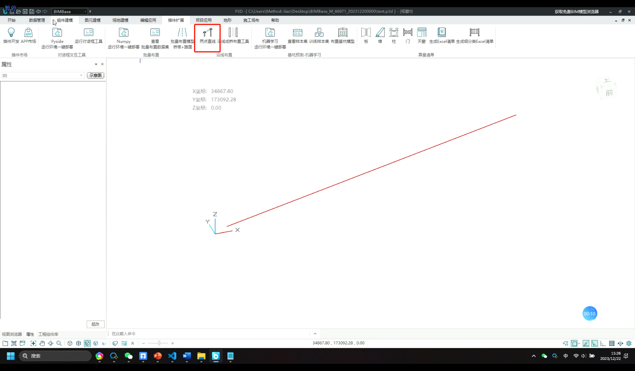This screenshot has height=371, width=635.
Task: Click the 生成Excel清单 icon
Action: coord(442,35)
